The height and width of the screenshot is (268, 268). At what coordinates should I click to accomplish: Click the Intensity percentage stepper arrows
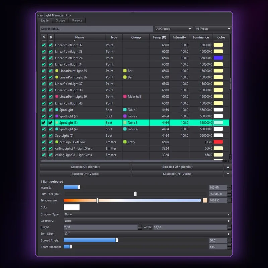coord(229,188)
